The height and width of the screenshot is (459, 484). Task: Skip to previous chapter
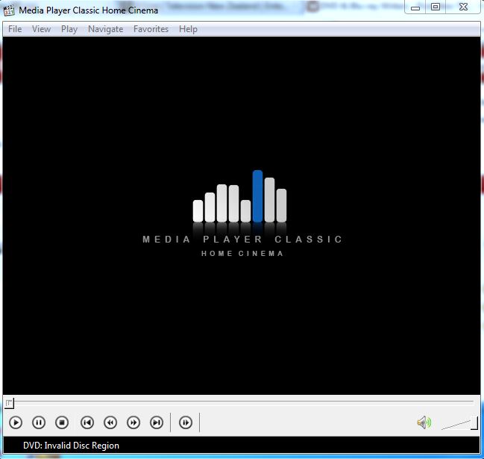tap(87, 422)
